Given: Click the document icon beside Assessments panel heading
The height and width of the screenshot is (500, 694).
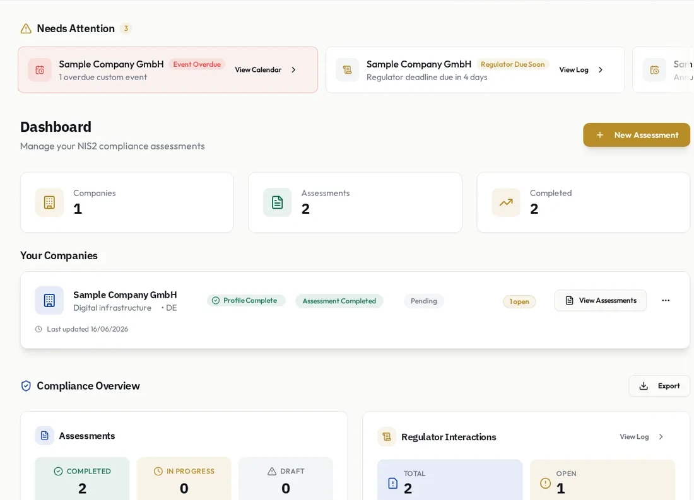Looking at the screenshot, I should (45, 436).
